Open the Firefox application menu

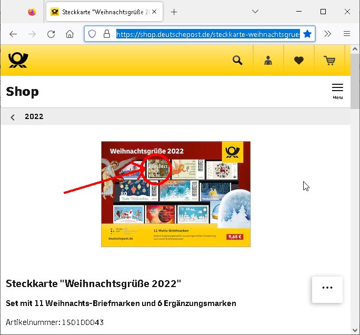click(x=347, y=34)
